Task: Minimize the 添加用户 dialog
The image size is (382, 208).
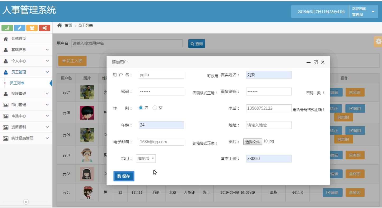Action: pyautogui.click(x=308, y=62)
